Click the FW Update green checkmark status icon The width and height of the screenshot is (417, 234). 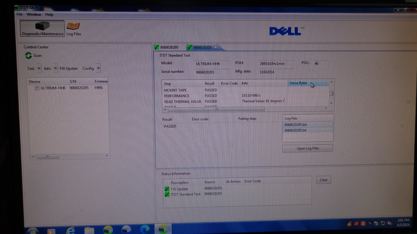tap(167, 189)
